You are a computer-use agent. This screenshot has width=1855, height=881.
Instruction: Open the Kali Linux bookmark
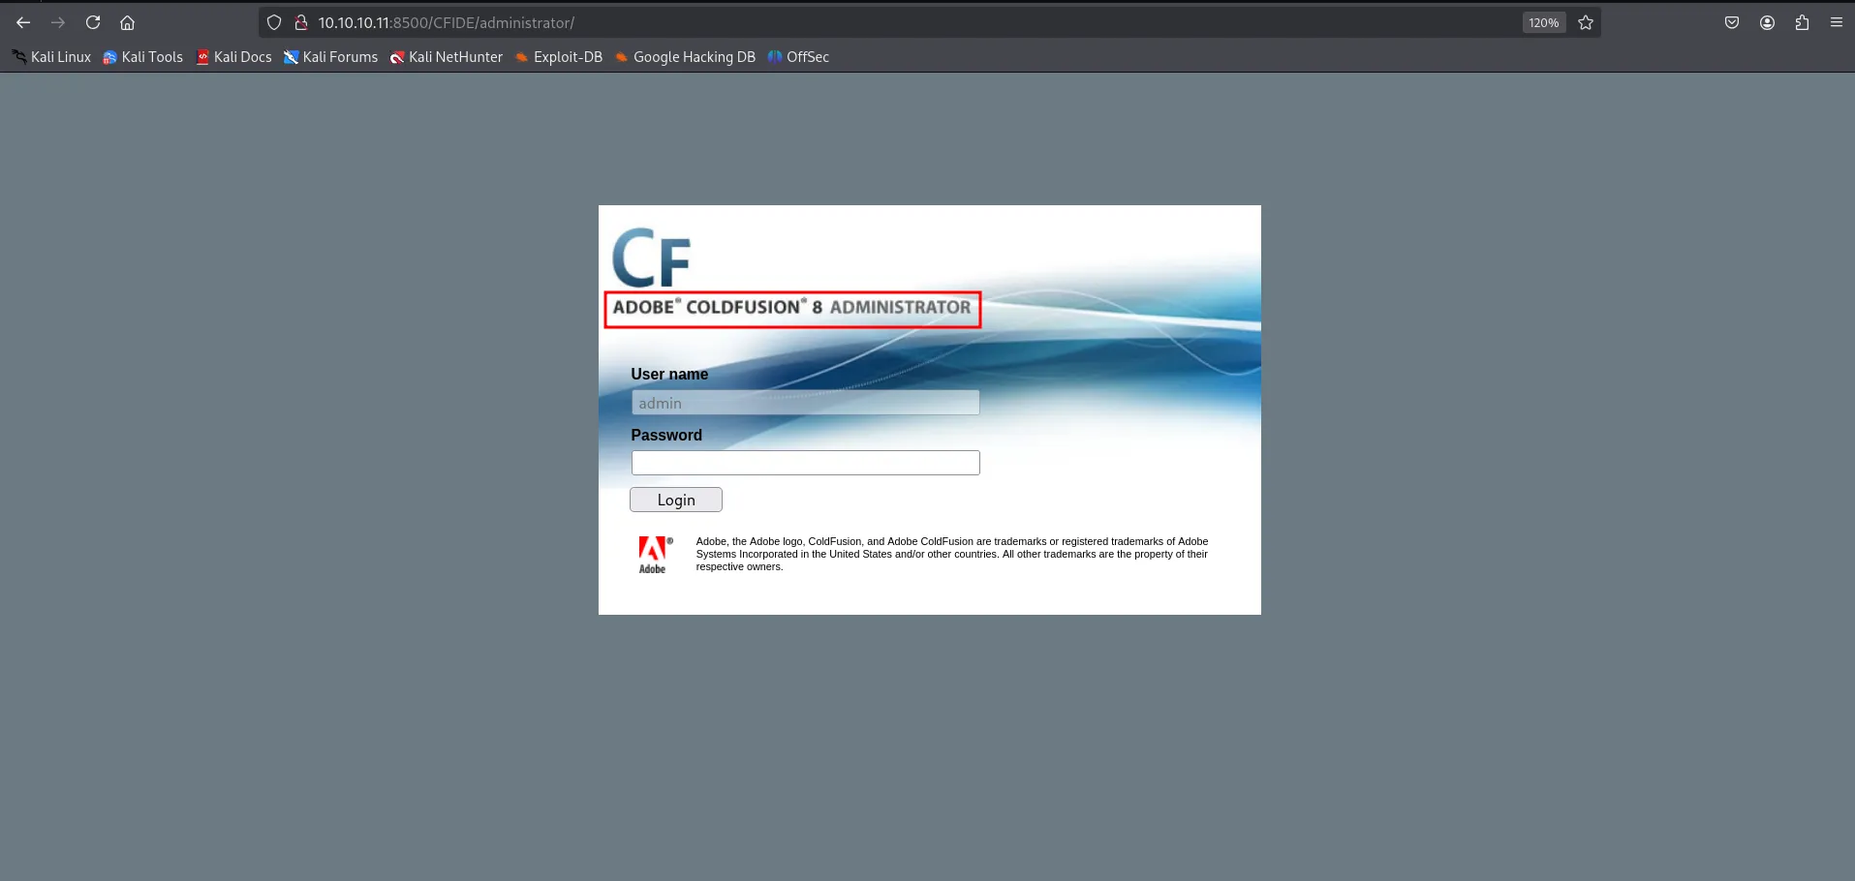coord(51,57)
